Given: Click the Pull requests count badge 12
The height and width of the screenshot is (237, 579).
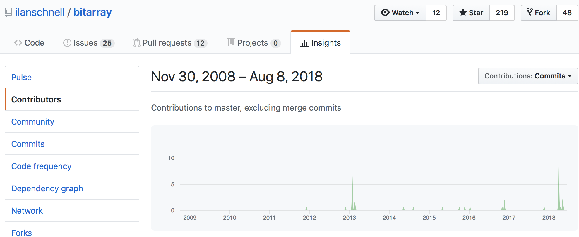Looking at the screenshot, I should coord(201,43).
